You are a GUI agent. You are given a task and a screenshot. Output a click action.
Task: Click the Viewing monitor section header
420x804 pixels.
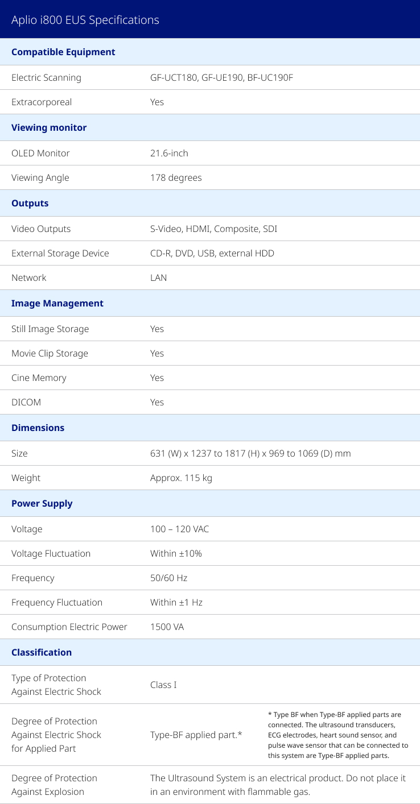(x=49, y=127)
